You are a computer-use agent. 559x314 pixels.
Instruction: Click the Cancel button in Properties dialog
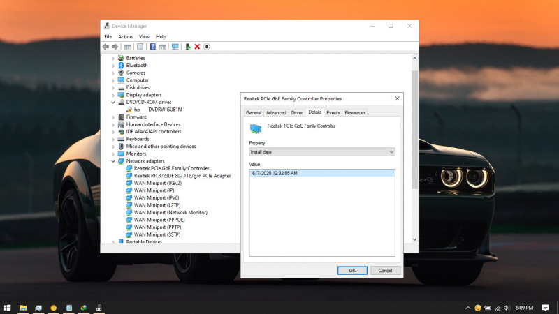pyautogui.click(x=385, y=271)
